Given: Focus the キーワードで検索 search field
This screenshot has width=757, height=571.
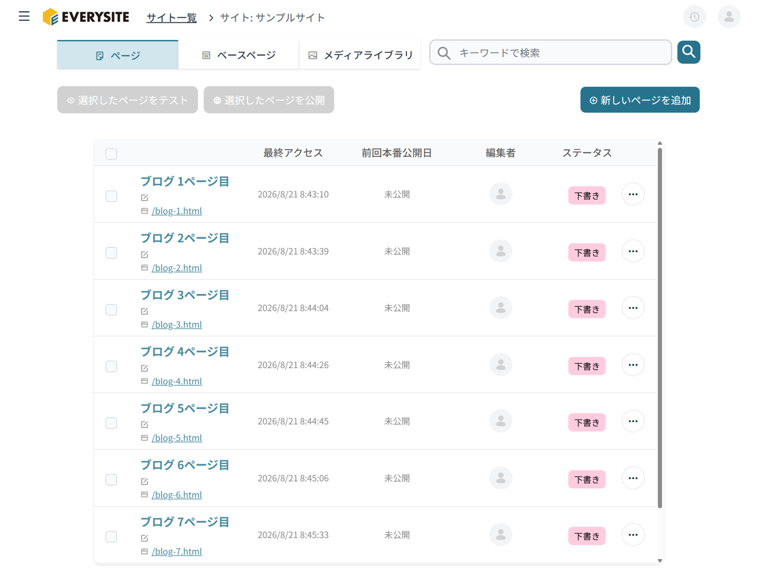Looking at the screenshot, I should click(550, 52).
